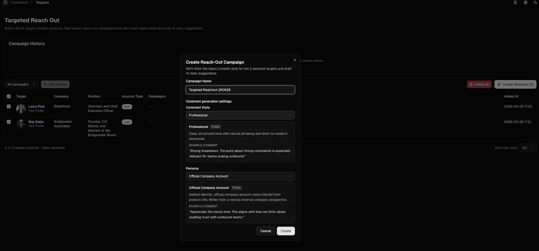
Task: Close the Create Reach-Out Campaign dialog
Action: coord(295,60)
